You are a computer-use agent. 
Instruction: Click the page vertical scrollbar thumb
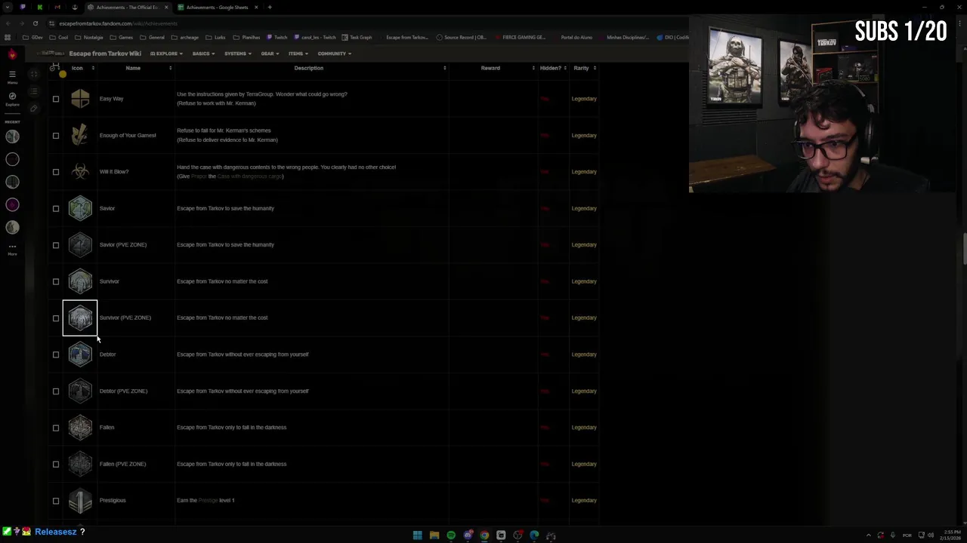pos(964,250)
